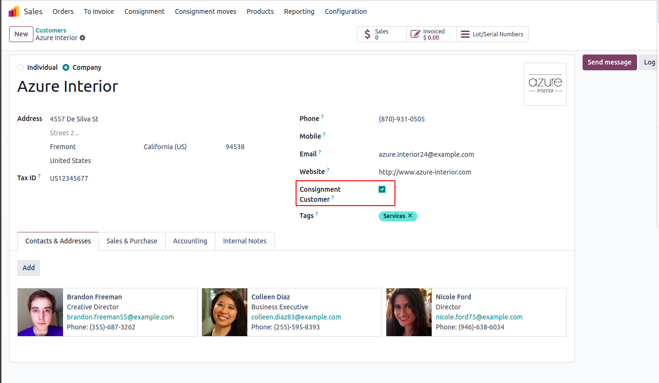Click the Azure Interior company logo image

pyautogui.click(x=545, y=84)
